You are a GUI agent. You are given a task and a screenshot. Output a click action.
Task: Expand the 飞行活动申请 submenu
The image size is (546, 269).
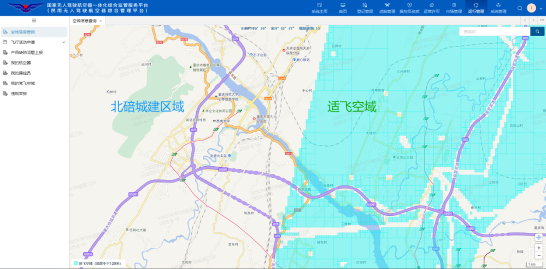[x=63, y=42]
